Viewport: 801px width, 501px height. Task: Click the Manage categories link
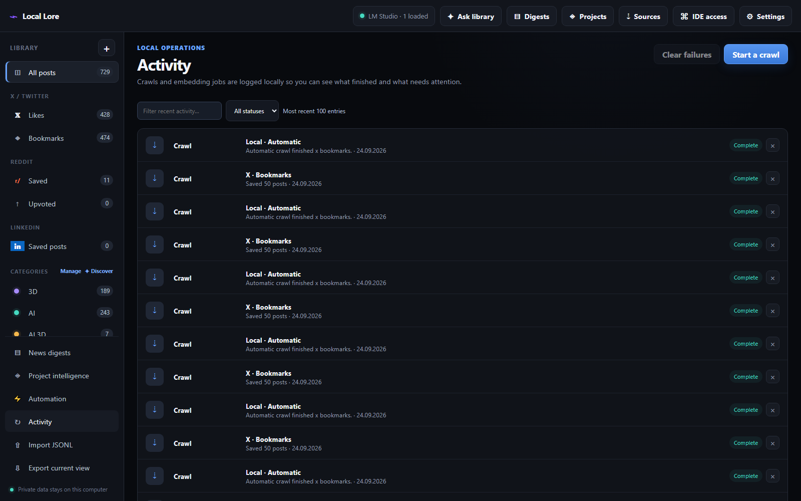coord(71,271)
